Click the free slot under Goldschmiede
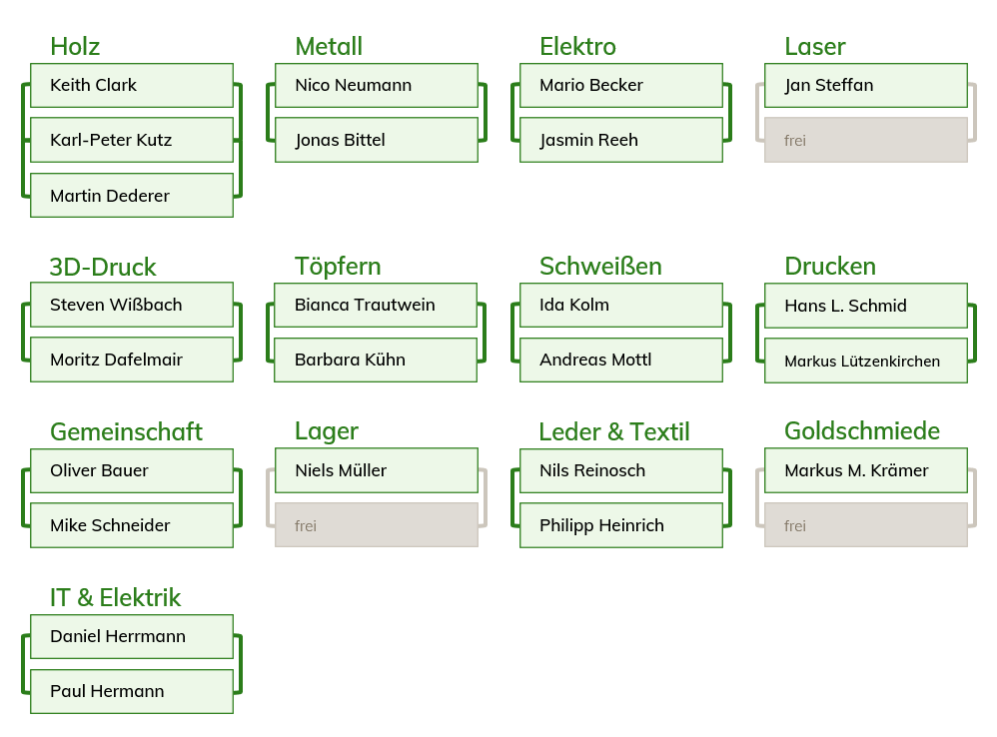Image resolution: width=997 pixels, height=737 pixels. (866, 525)
